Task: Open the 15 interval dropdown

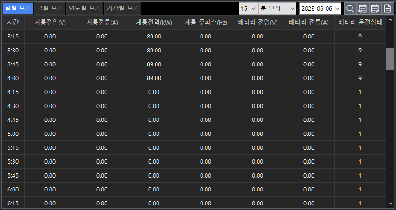Action: [248, 9]
